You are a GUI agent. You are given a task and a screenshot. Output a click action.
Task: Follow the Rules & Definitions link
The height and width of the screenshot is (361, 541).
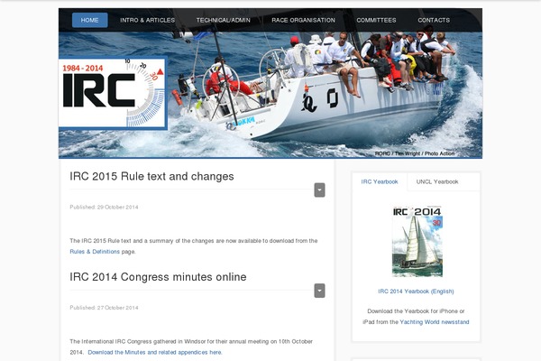[95, 252]
